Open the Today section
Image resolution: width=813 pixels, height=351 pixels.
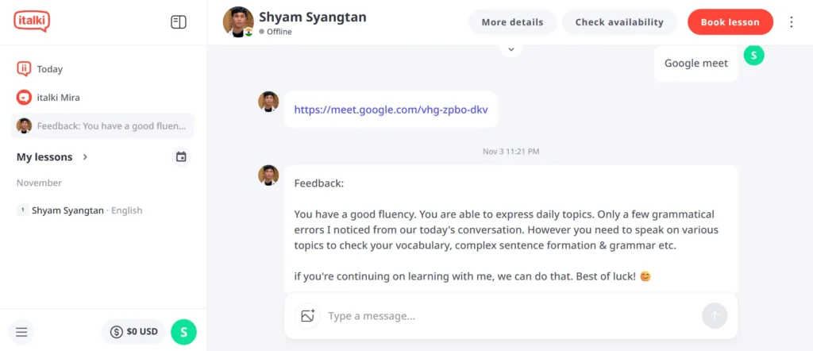(x=49, y=69)
